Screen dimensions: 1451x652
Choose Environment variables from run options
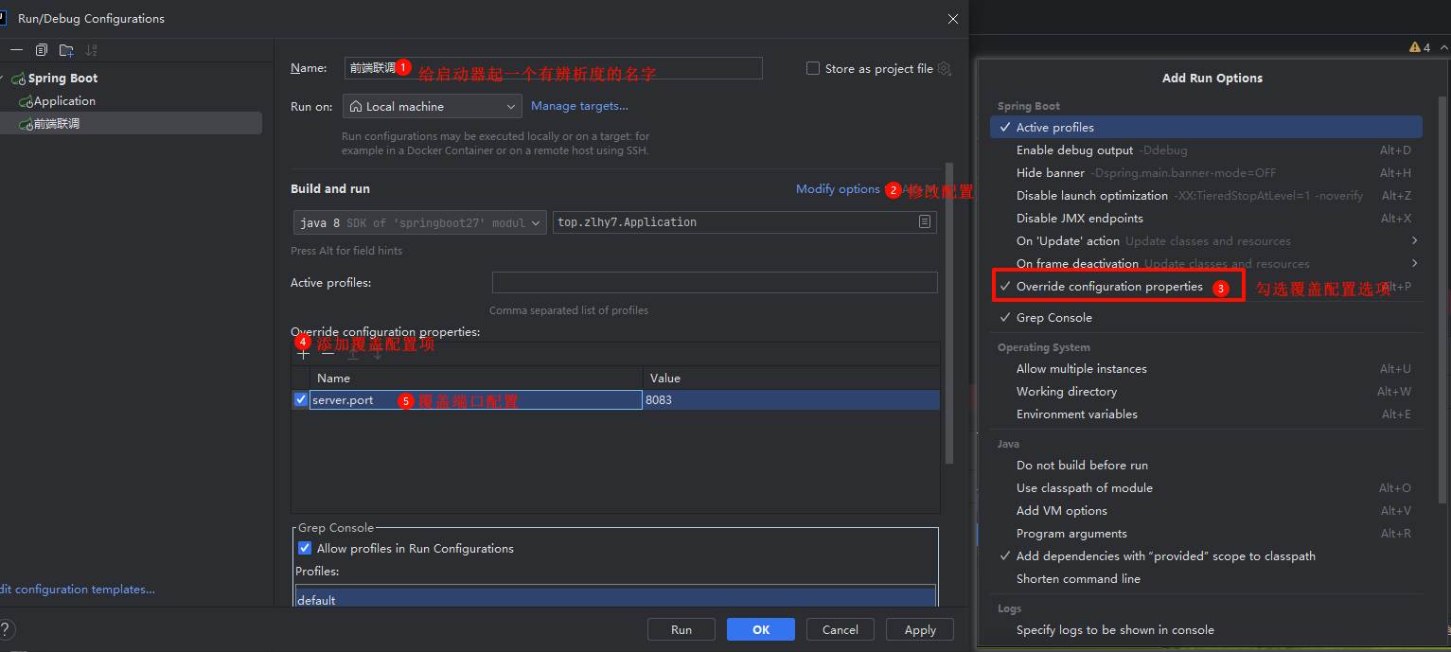pyautogui.click(x=1076, y=414)
